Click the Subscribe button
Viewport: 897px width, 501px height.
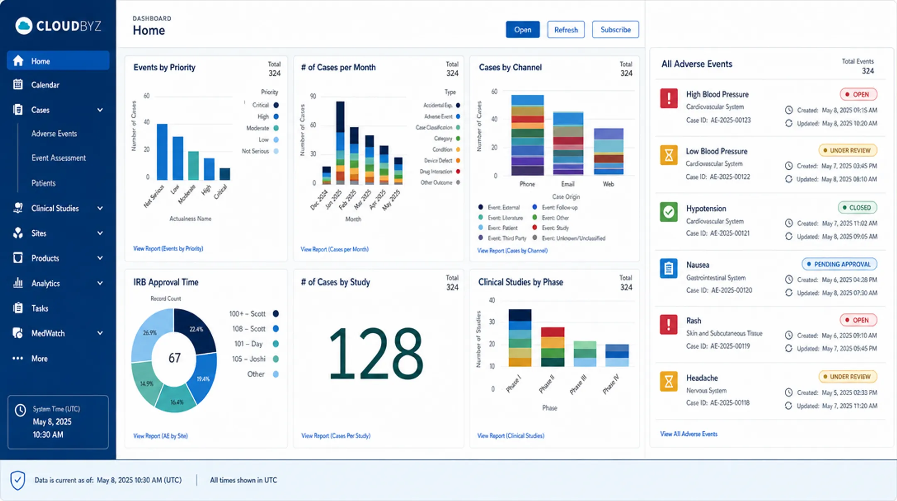(615, 29)
